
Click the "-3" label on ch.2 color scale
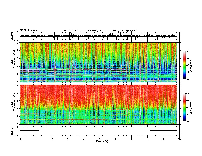(x=188, y=94)
